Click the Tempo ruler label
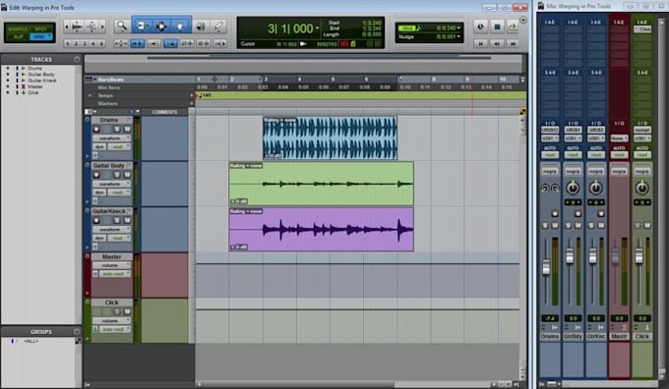Viewport: 669px width, 389px height. [106, 95]
